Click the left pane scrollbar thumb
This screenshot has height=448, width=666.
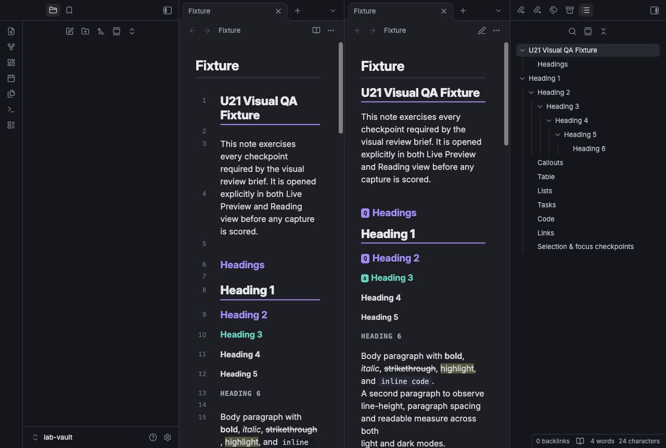pyautogui.click(x=341, y=88)
